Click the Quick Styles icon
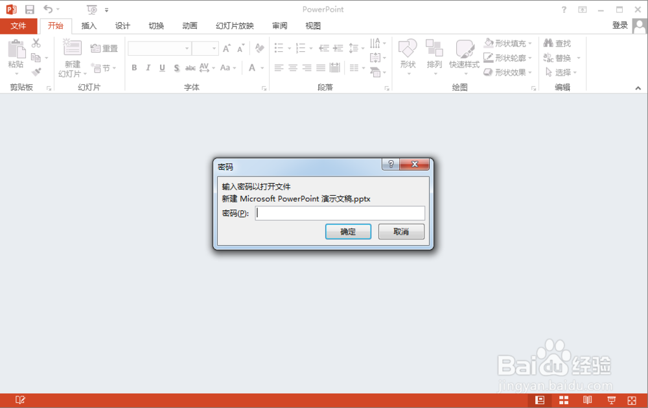The width and height of the screenshot is (648, 408). (465, 49)
